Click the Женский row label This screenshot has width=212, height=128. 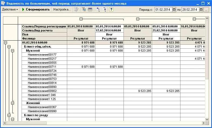pyautogui.click(x=44, y=103)
